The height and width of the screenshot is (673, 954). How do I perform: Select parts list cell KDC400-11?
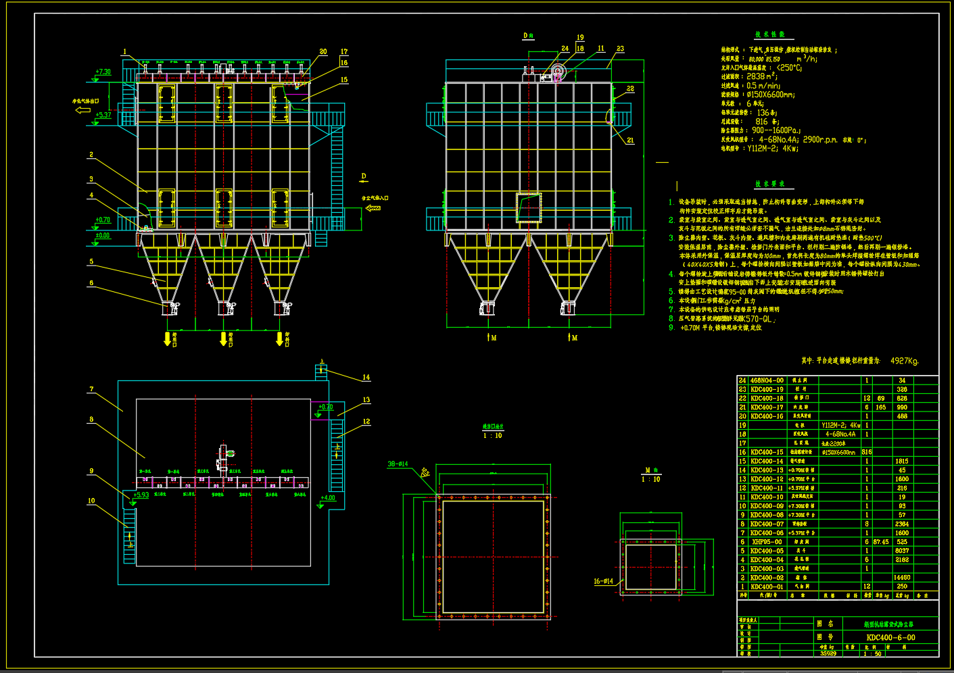(x=767, y=488)
